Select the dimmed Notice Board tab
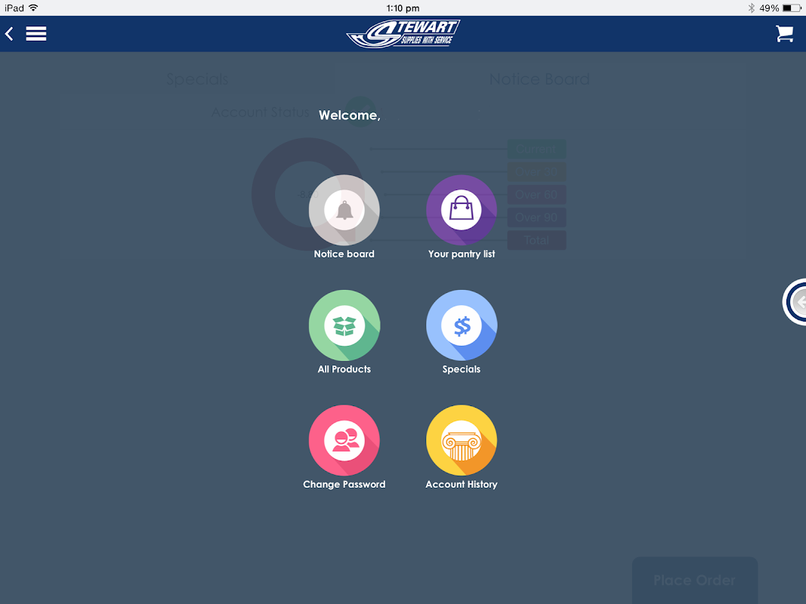The width and height of the screenshot is (806, 604). coord(539,79)
